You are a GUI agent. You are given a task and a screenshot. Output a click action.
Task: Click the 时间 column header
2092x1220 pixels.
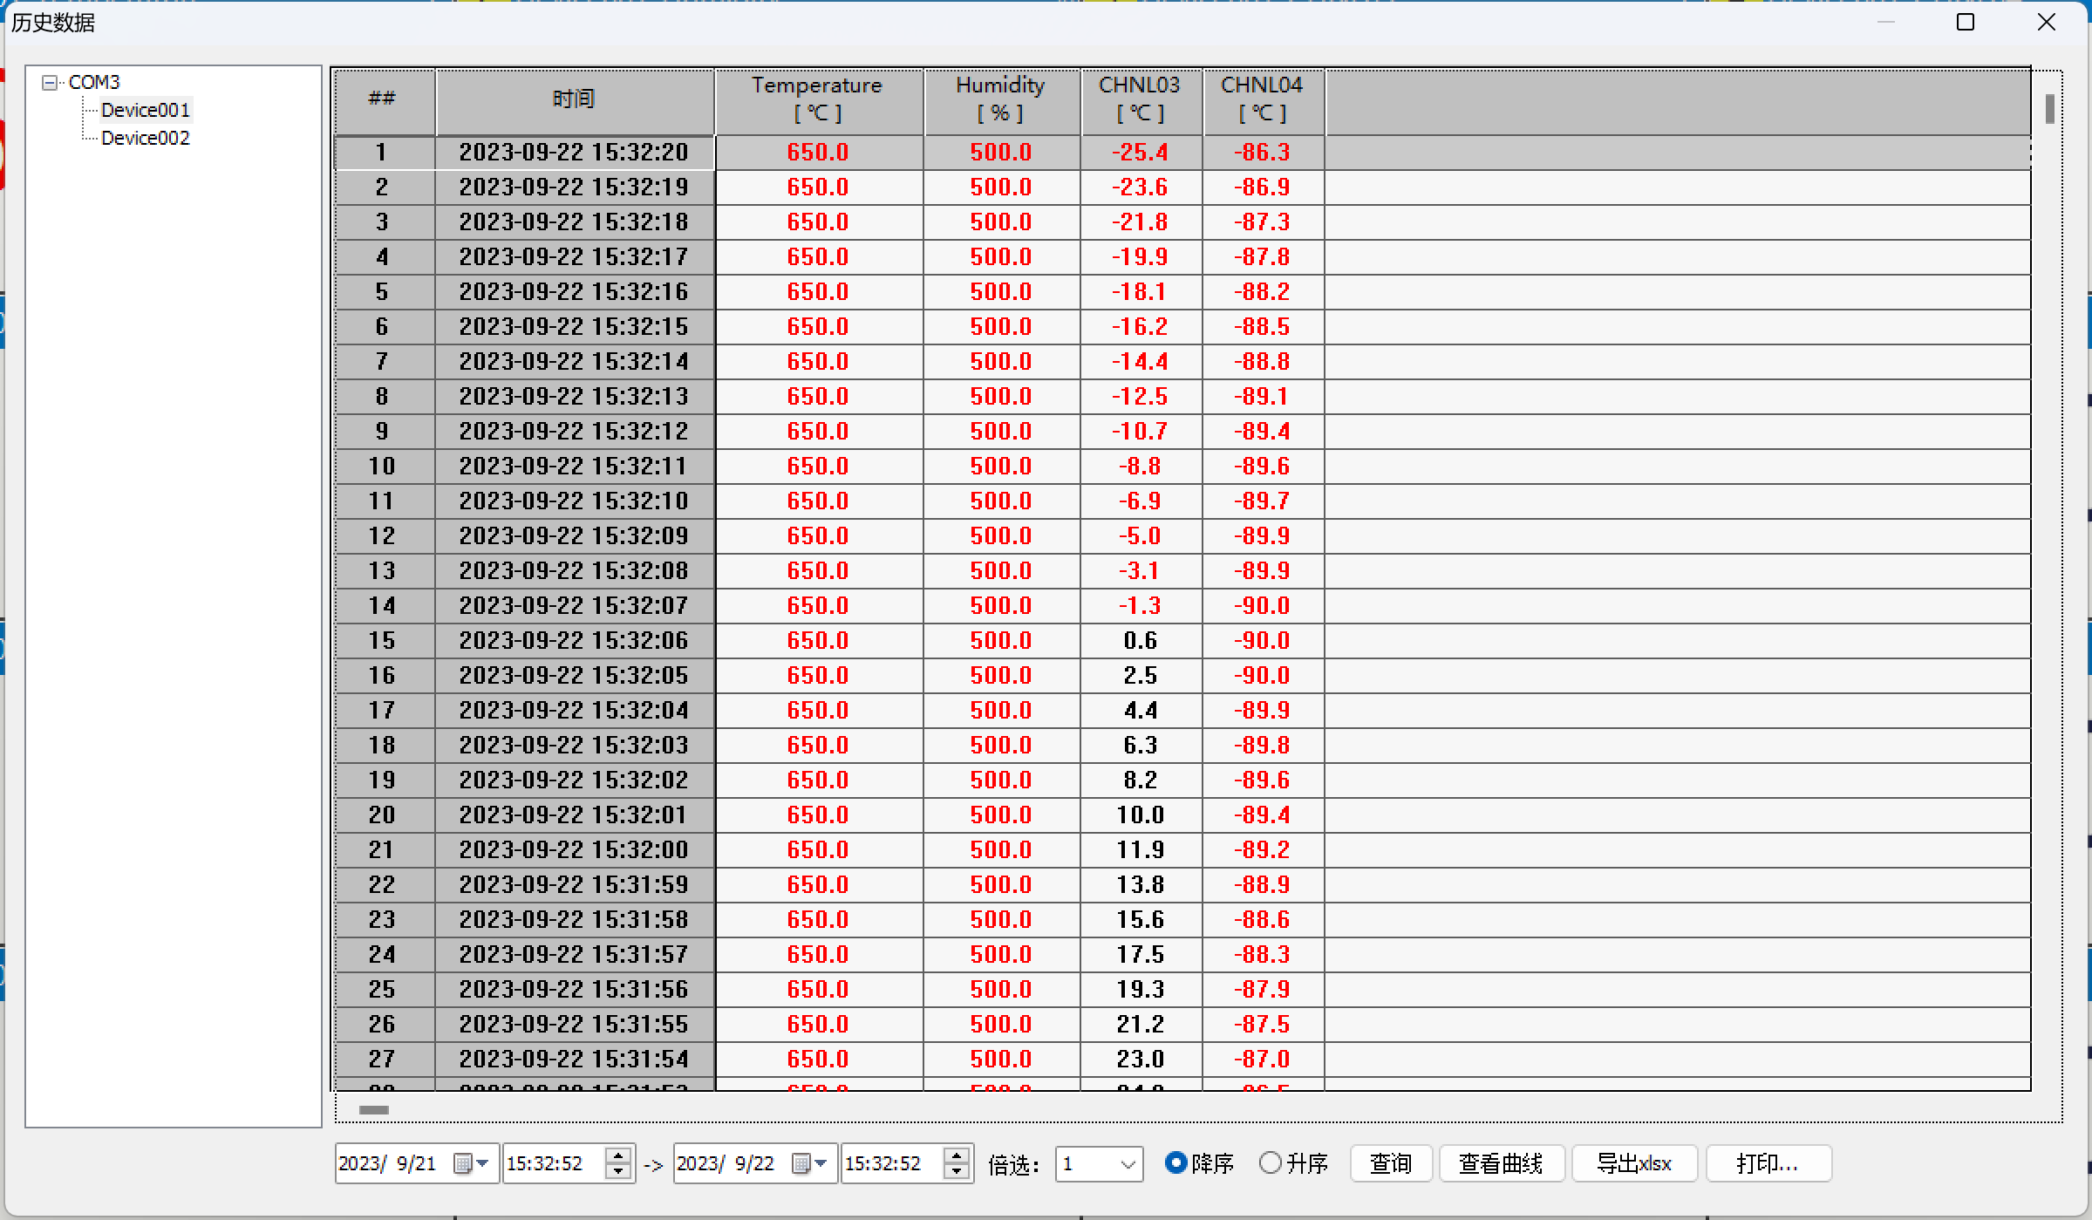(x=574, y=99)
